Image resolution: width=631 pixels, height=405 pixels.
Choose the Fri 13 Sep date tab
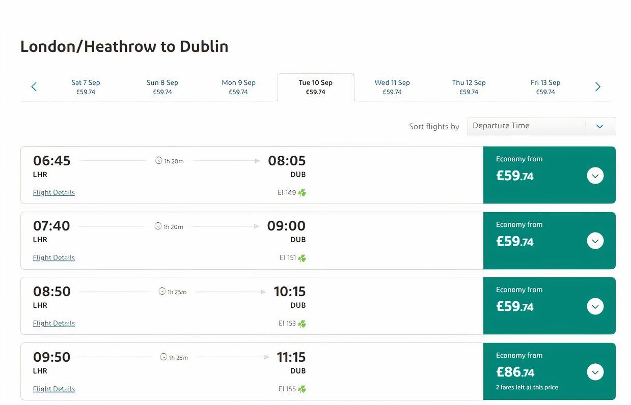545,87
